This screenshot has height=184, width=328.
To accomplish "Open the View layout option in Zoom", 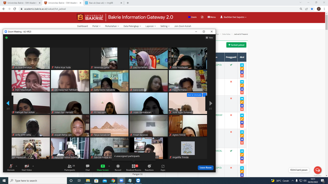I will [209, 38].
